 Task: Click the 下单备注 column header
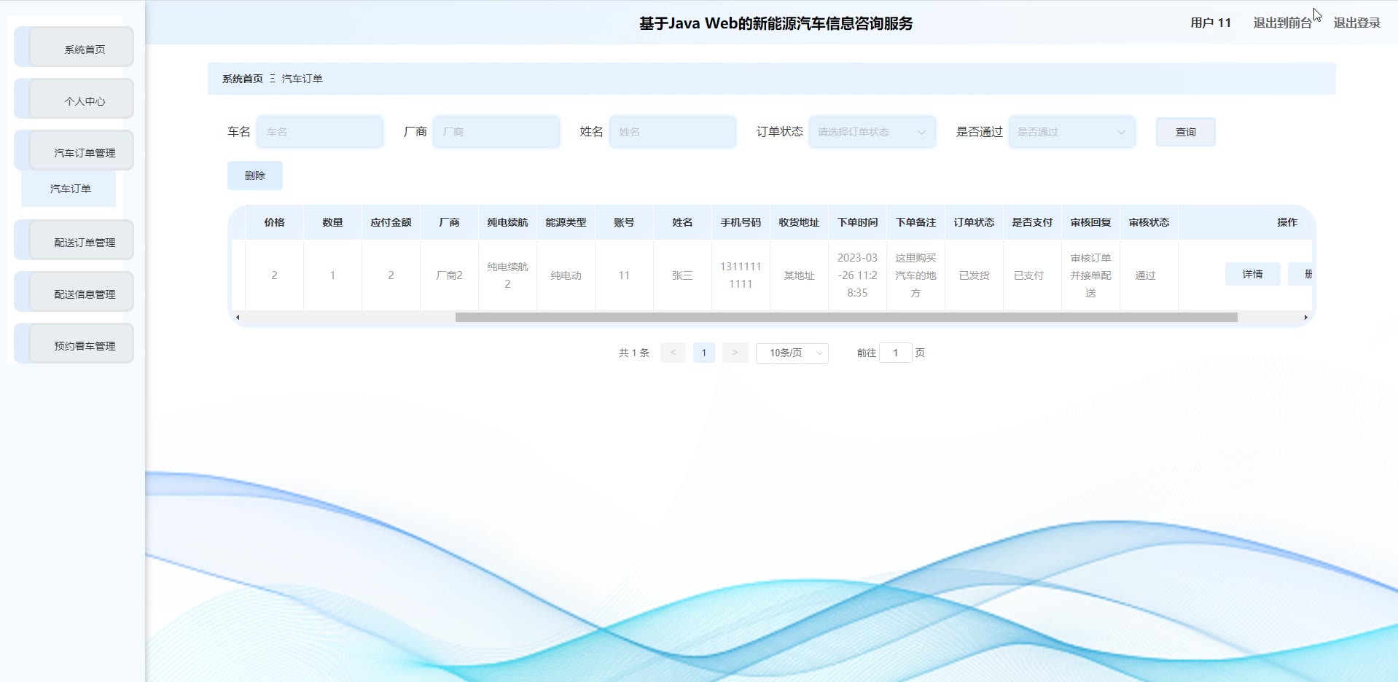tap(915, 222)
